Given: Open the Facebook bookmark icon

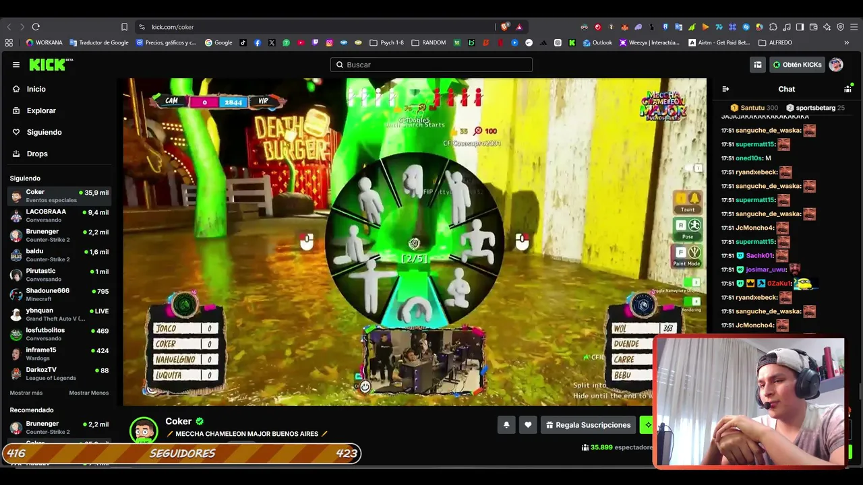Looking at the screenshot, I should pyautogui.click(x=258, y=42).
